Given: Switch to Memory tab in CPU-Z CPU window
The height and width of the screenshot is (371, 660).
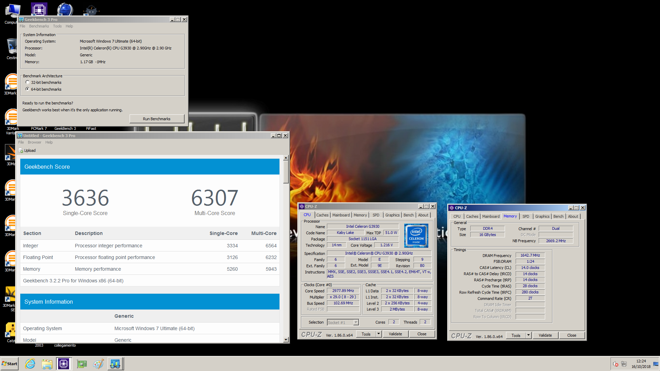Looking at the screenshot, I should (360, 215).
